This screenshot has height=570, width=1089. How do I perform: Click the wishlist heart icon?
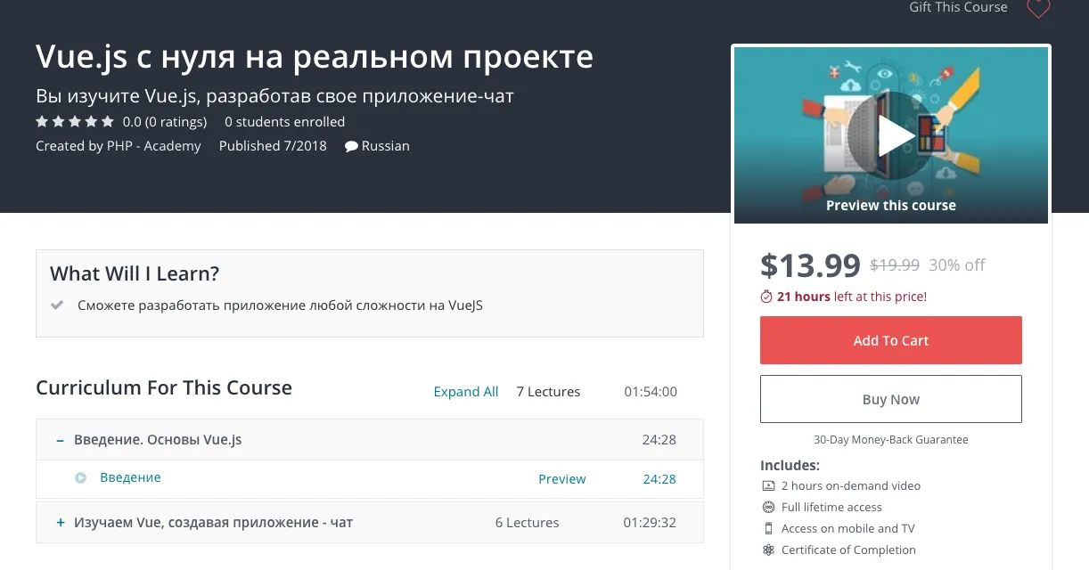coord(1037,9)
